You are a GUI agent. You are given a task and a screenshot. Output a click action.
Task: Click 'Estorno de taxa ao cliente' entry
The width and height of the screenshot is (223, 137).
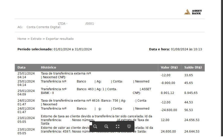click(97, 120)
